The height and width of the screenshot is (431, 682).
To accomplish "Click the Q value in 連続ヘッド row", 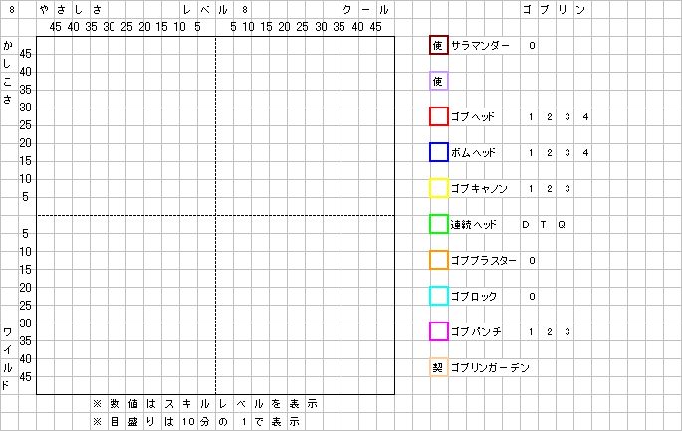I will (x=562, y=224).
